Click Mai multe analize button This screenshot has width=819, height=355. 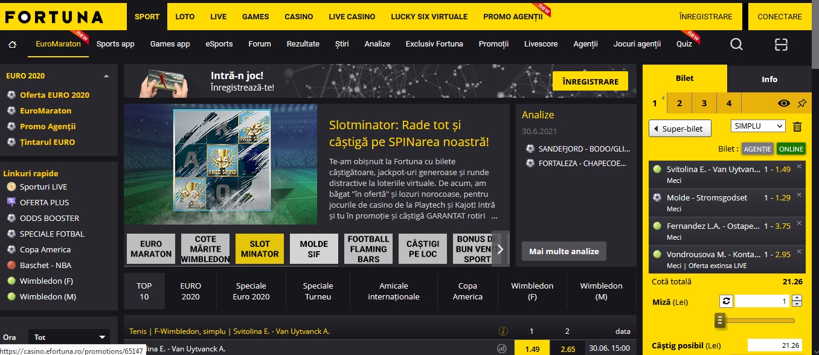pos(564,251)
